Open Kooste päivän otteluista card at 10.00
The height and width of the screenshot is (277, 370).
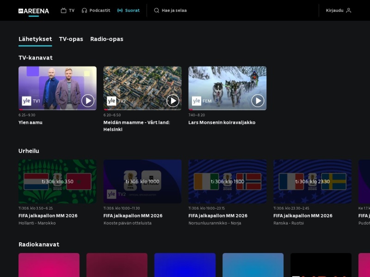point(142,181)
